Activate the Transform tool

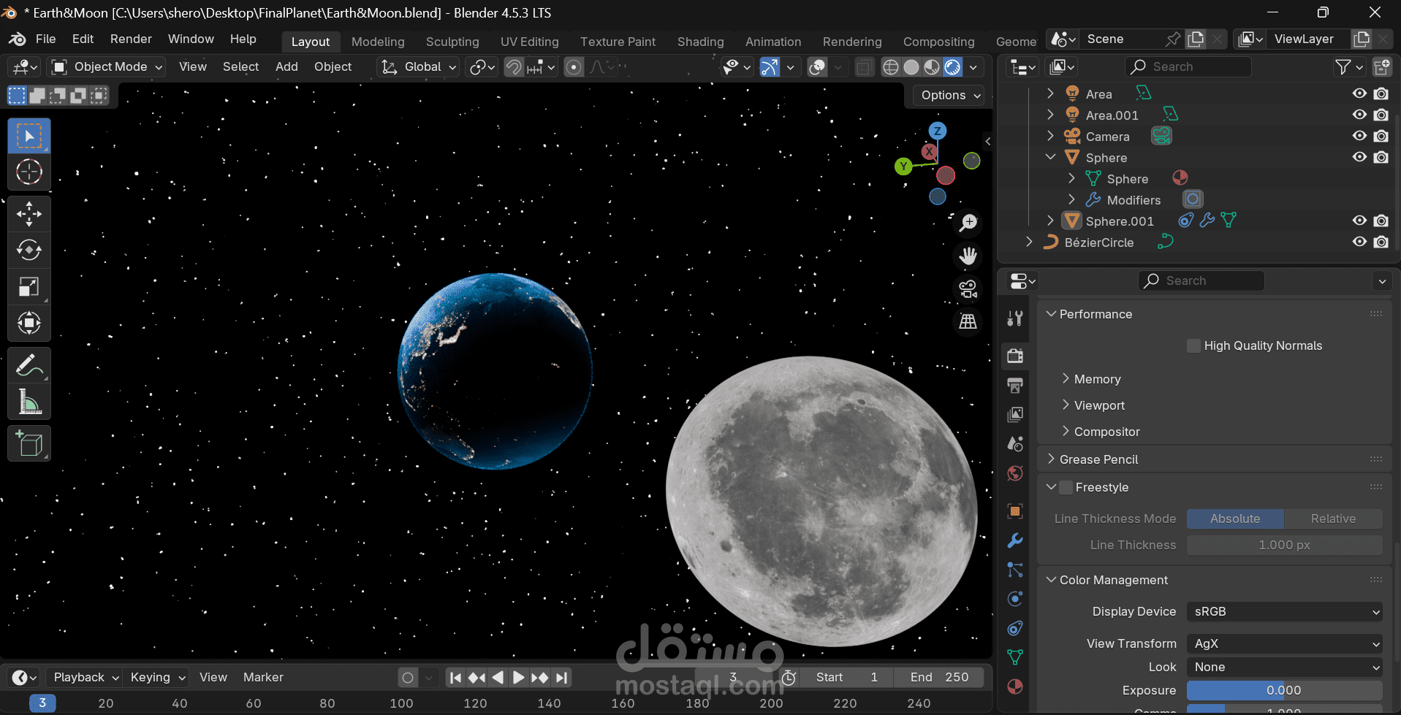tap(29, 323)
